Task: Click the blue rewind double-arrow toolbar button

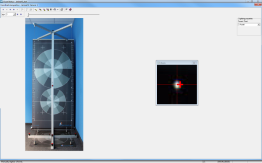Action: pos(10,10)
